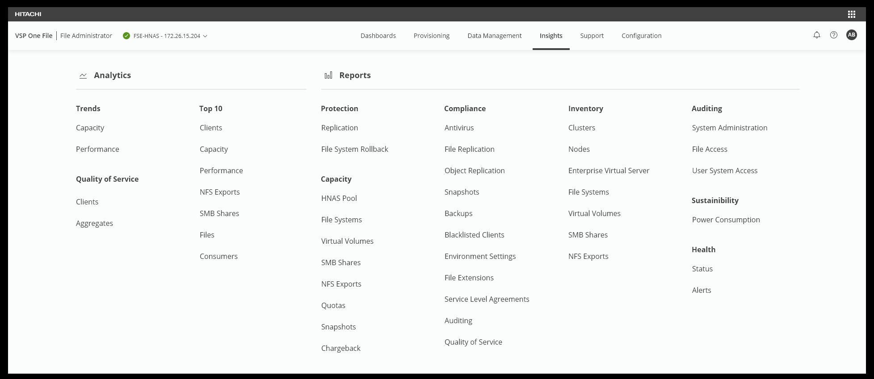Switch to the Dashboards tab
Image resolution: width=874 pixels, height=379 pixels.
click(378, 36)
